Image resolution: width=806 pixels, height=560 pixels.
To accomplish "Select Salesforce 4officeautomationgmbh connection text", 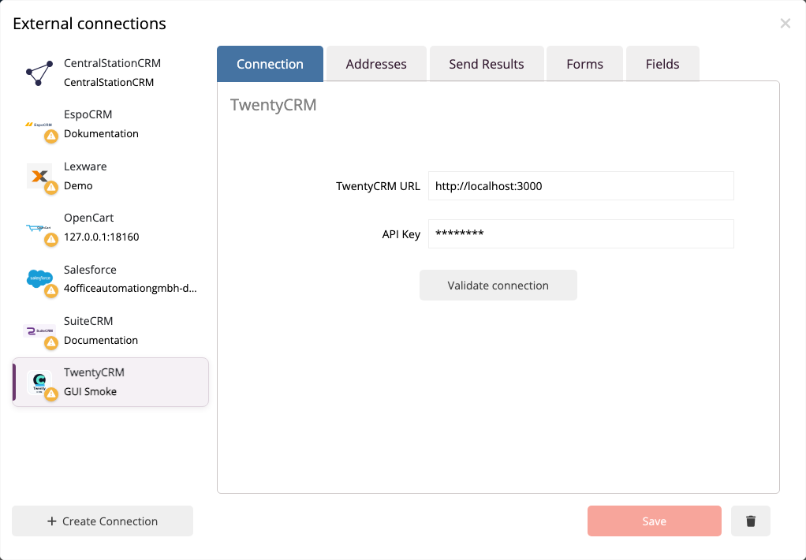I will pyautogui.click(x=130, y=288).
